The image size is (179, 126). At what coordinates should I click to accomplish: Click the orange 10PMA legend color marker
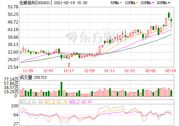(137, 3)
